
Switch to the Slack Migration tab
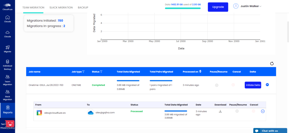61,8
